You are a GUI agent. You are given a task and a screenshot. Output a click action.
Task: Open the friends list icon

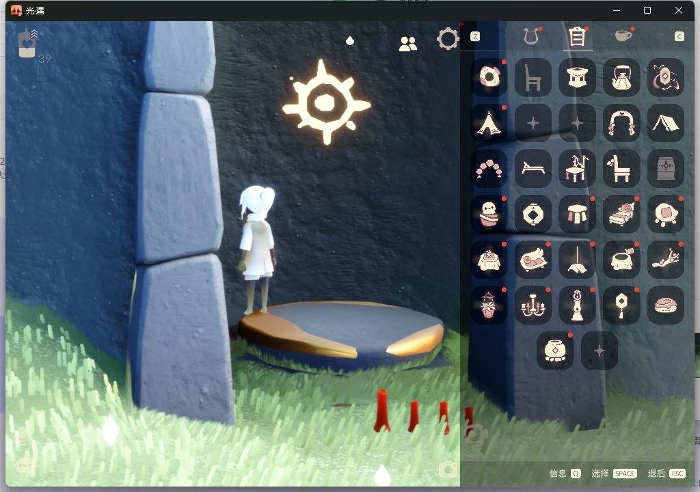click(407, 44)
